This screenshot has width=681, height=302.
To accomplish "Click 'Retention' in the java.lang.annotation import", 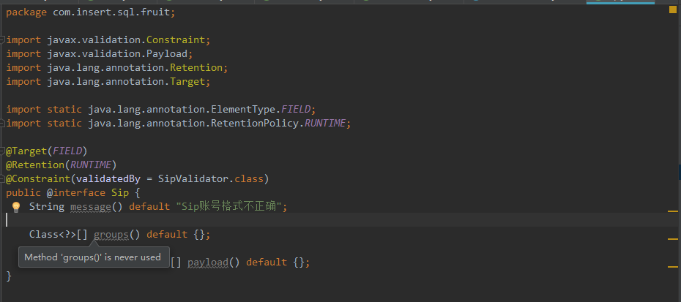I will click(x=196, y=68).
